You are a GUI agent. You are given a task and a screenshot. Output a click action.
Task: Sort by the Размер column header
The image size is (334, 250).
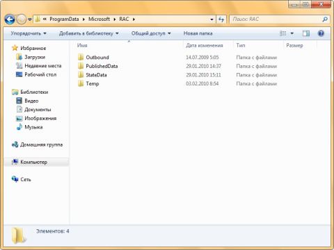[x=294, y=45]
